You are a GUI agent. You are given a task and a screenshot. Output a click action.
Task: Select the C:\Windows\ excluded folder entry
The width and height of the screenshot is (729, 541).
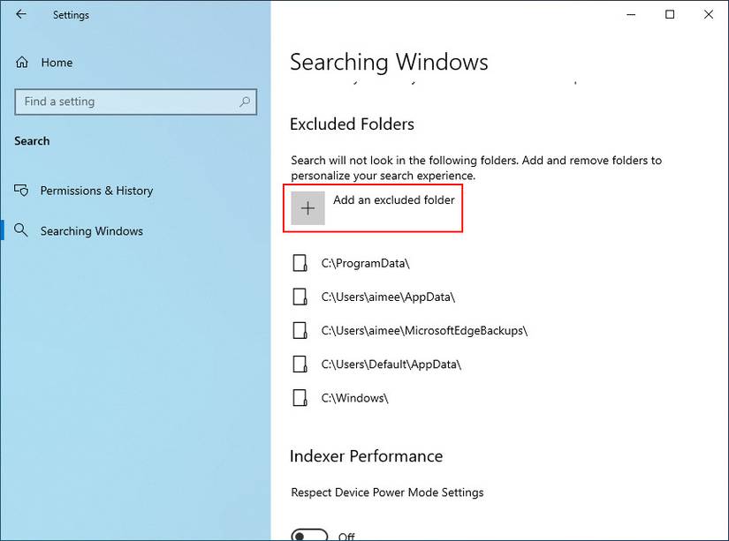click(x=354, y=397)
